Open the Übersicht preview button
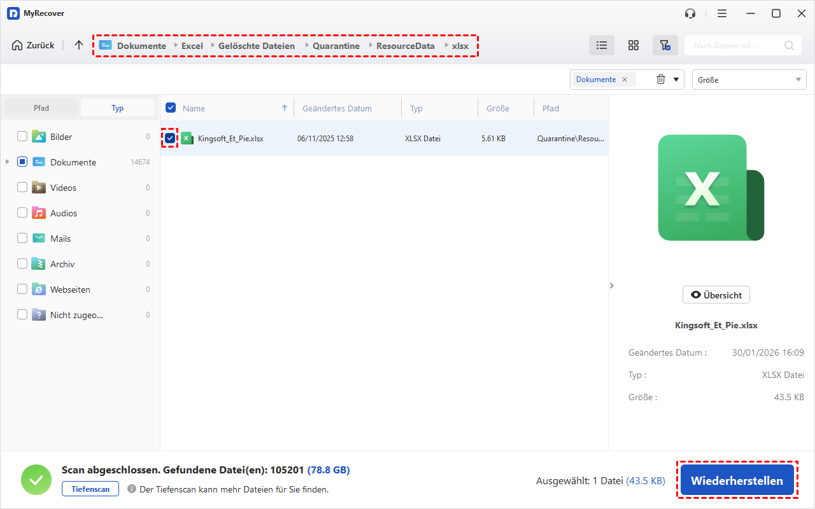Image resolution: width=815 pixels, height=509 pixels. coord(716,295)
